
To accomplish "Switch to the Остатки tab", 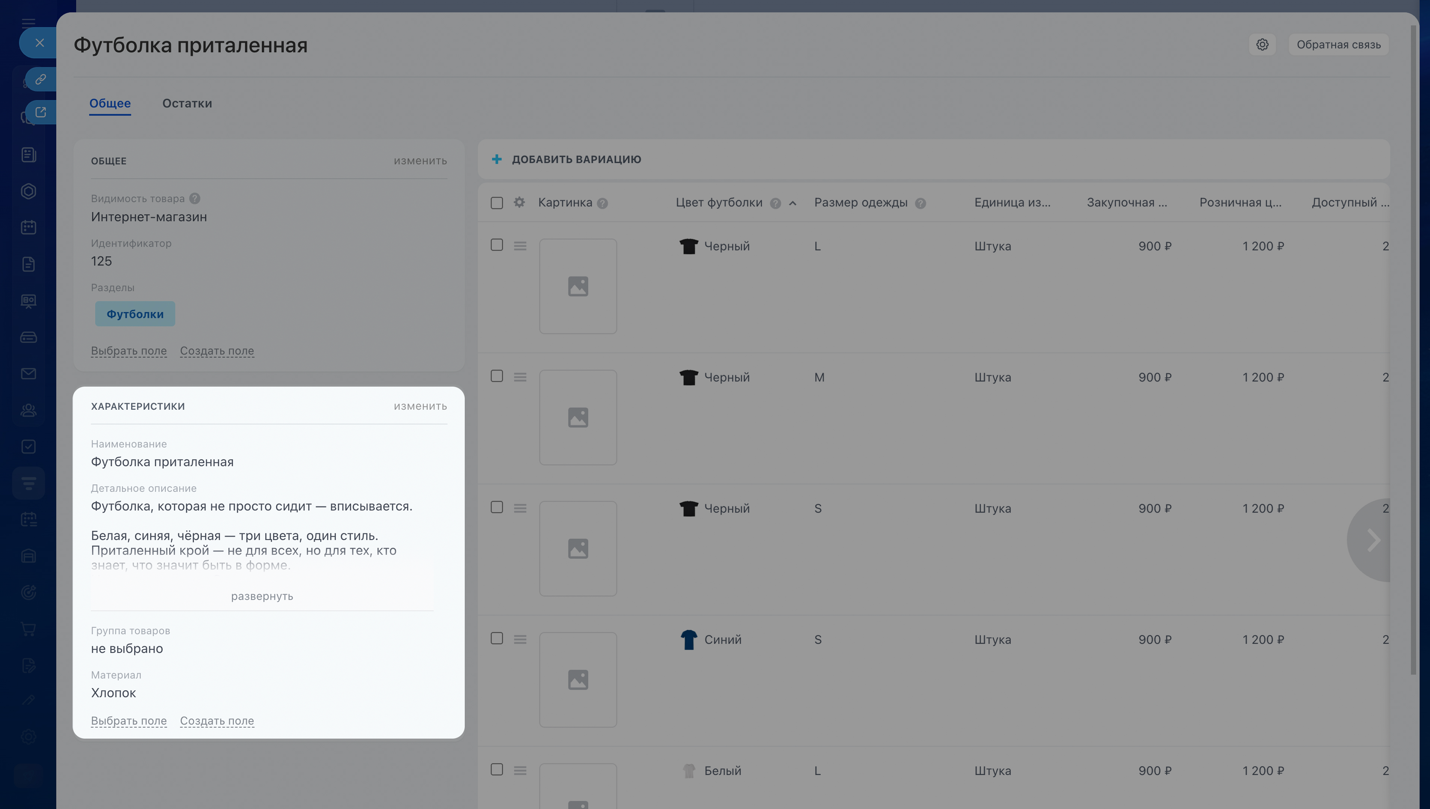I will [x=187, y=103].
